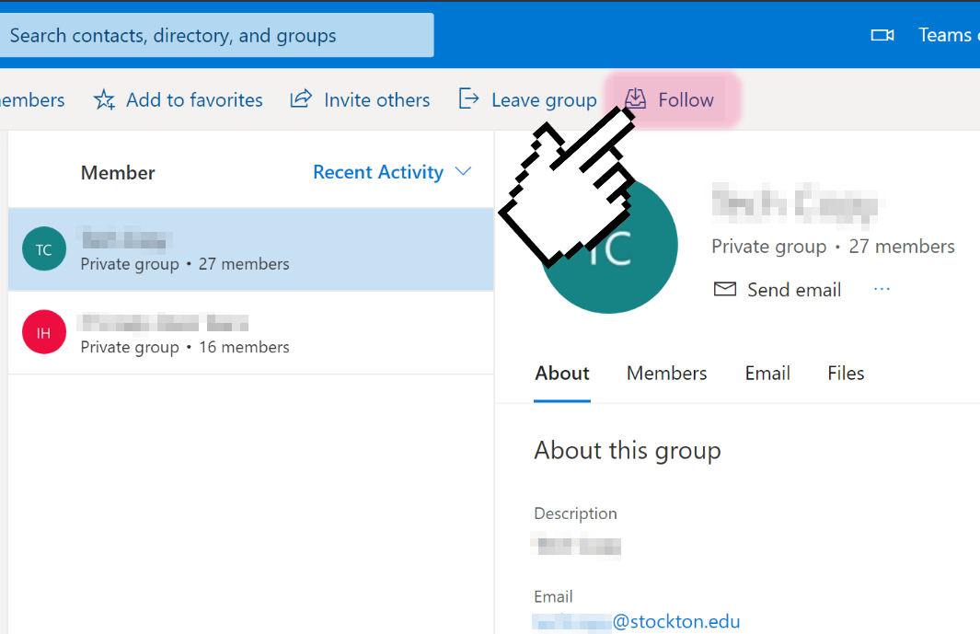Choose Add to favorites
Viewport: 980px width, 634px height.
[179, 100]
